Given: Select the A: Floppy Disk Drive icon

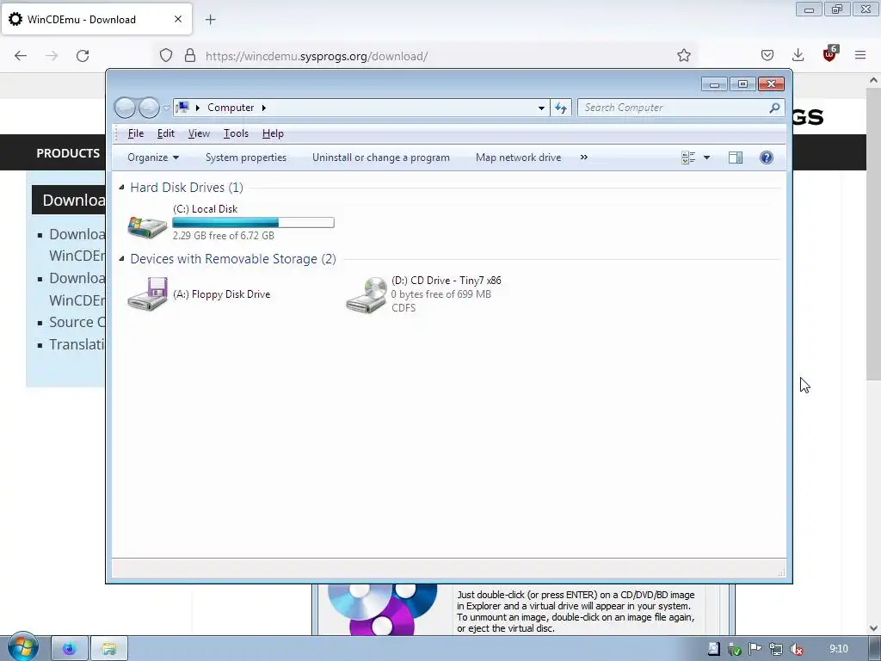Looking at the screenshot, I should pyautogui.click(x=147, y=293).
